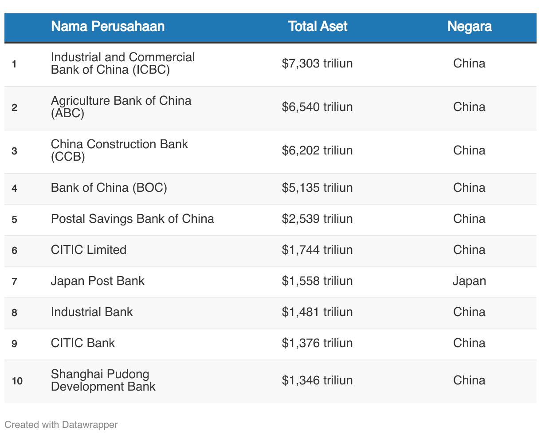The height and width of the screenshot is (435, 541).
Task: Select the $2,539 triliun total asset cell
Action: 317,219
